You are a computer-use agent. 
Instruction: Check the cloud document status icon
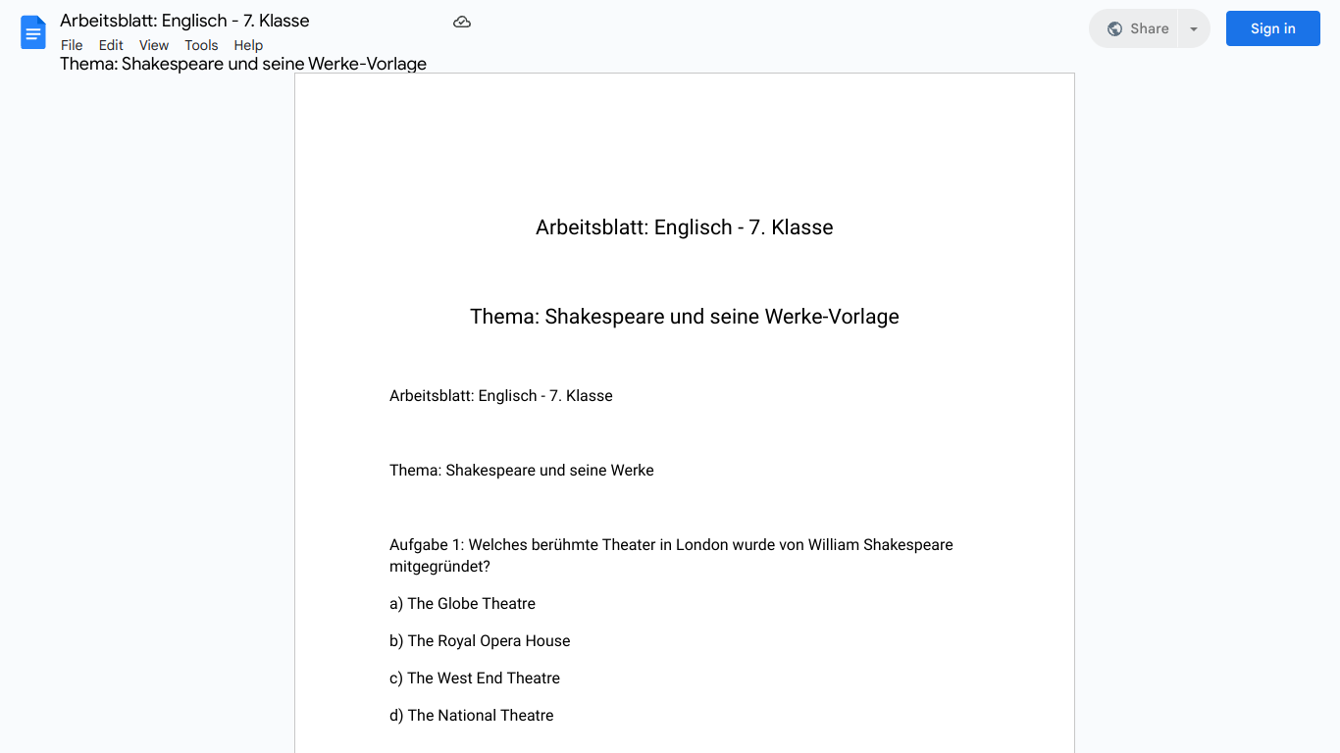[462, 22]
